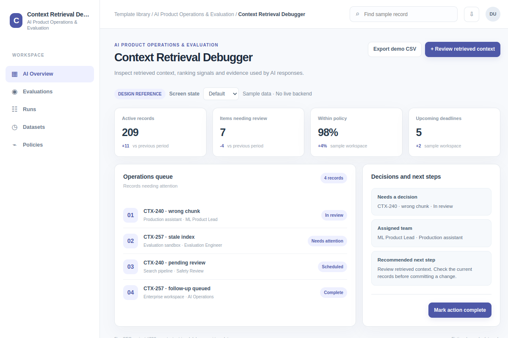Open the Active records card
Viewport: 508px width, 338px height.
pos(160,132)
